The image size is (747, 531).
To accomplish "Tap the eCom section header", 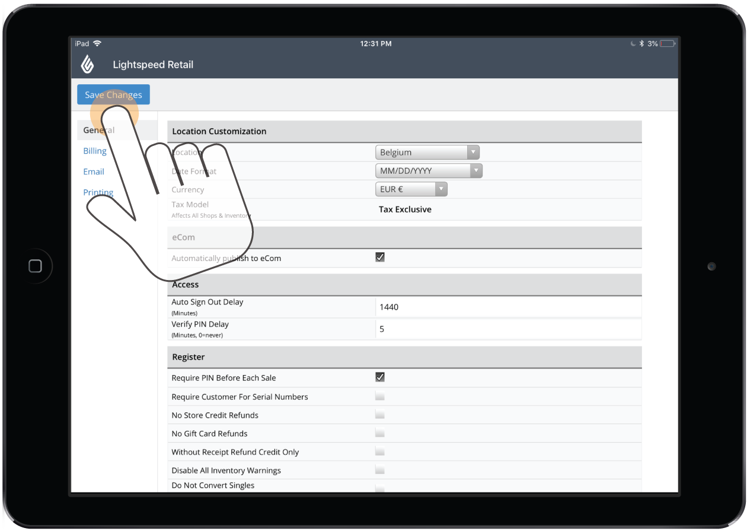I will [404, 237].
